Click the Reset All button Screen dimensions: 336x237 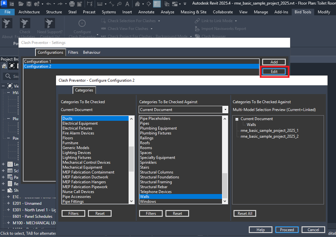(245, 214)
